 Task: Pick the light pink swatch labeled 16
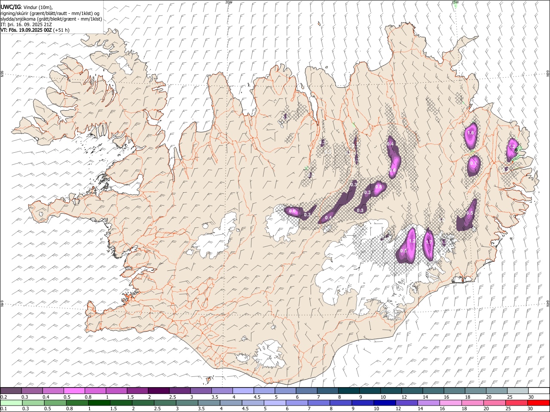click(x=450, y=403)
